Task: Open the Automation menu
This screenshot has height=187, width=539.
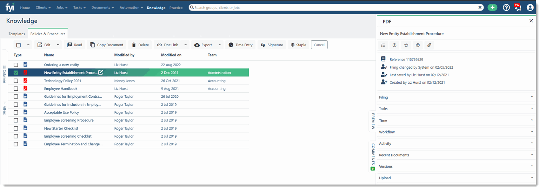Action: click(131, 7)
